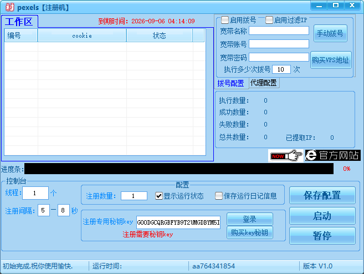This screenshot has width=364, height=274.
Task: Switch to the 拨号配置 tab
Action: click(230, 83)
